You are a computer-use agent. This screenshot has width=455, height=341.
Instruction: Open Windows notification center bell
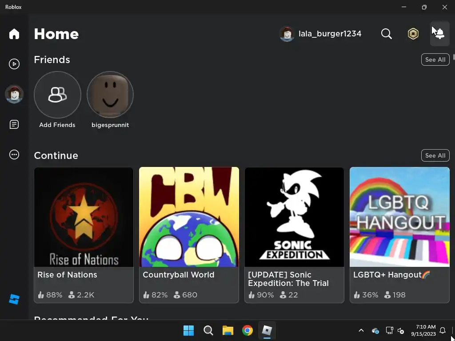click(443, 330)
